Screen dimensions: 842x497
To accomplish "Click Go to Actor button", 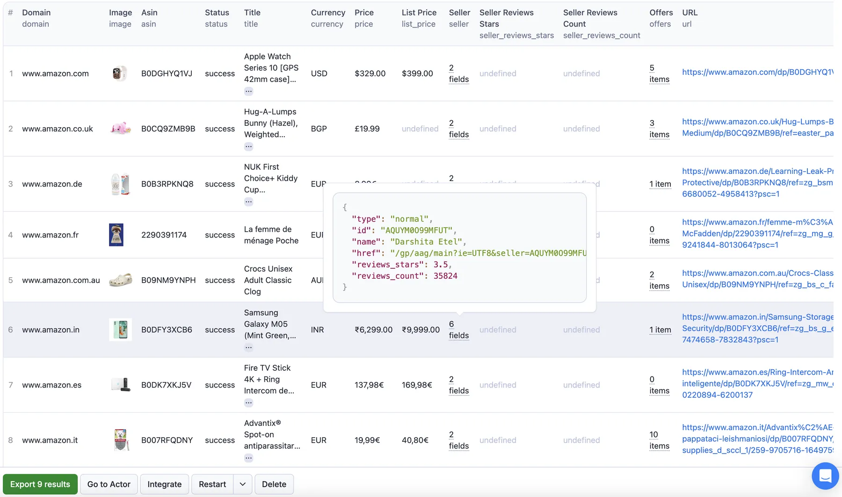I will click(x=109, y=484).
